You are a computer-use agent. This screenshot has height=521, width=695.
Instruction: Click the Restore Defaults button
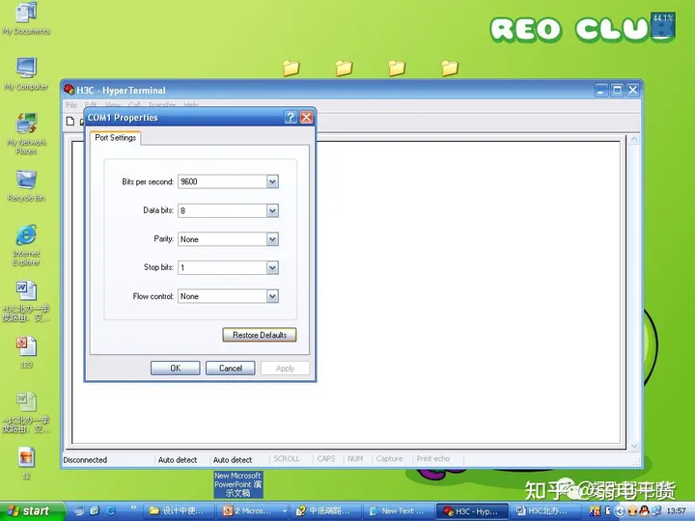point(260,335)
